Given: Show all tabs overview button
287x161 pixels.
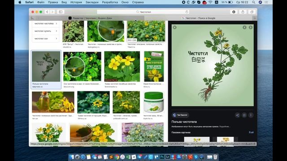Looking at the screenshot, I should coord(252,12).
